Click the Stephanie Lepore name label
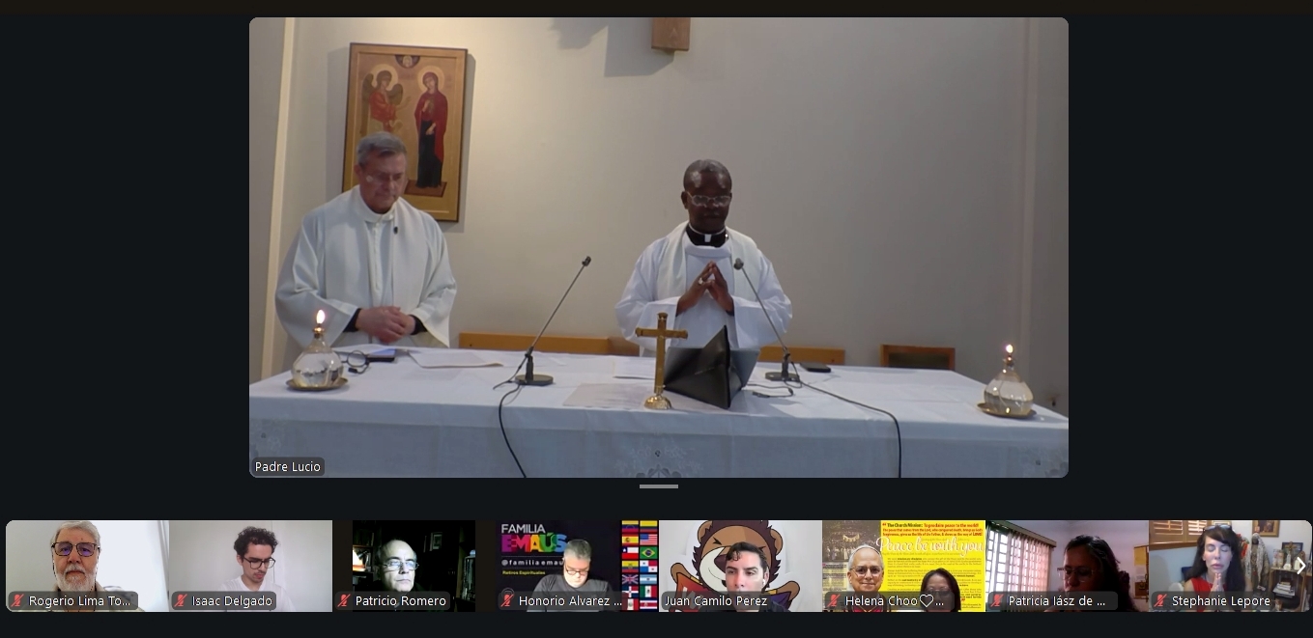 click(1220, 601)
